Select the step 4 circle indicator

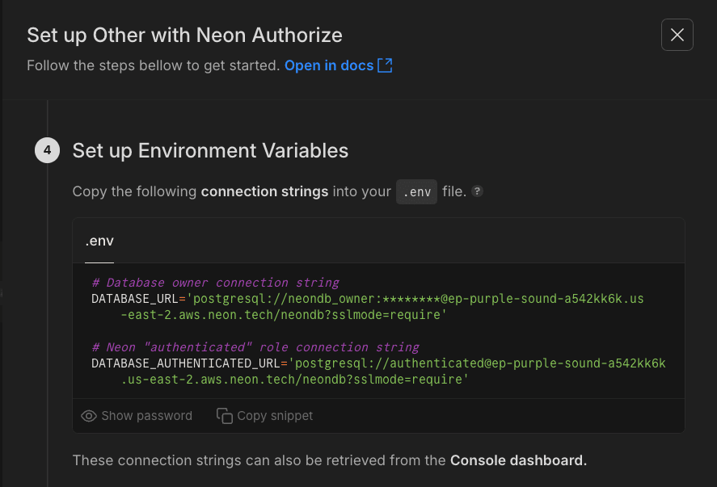pos(47,150)
